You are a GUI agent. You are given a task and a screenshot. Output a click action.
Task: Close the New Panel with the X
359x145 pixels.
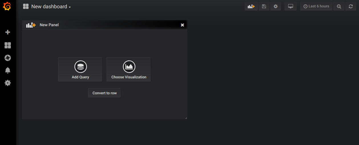click(182, 25)
